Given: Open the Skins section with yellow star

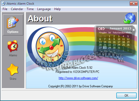Looking at the screenshot, I should (x=13, y=72).
